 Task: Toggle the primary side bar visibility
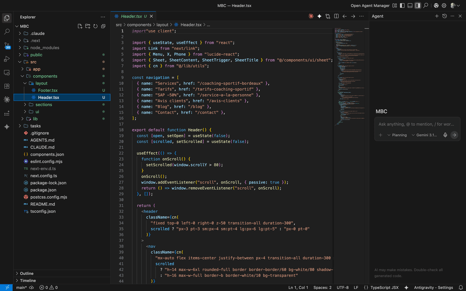click(x=402, y=5)
